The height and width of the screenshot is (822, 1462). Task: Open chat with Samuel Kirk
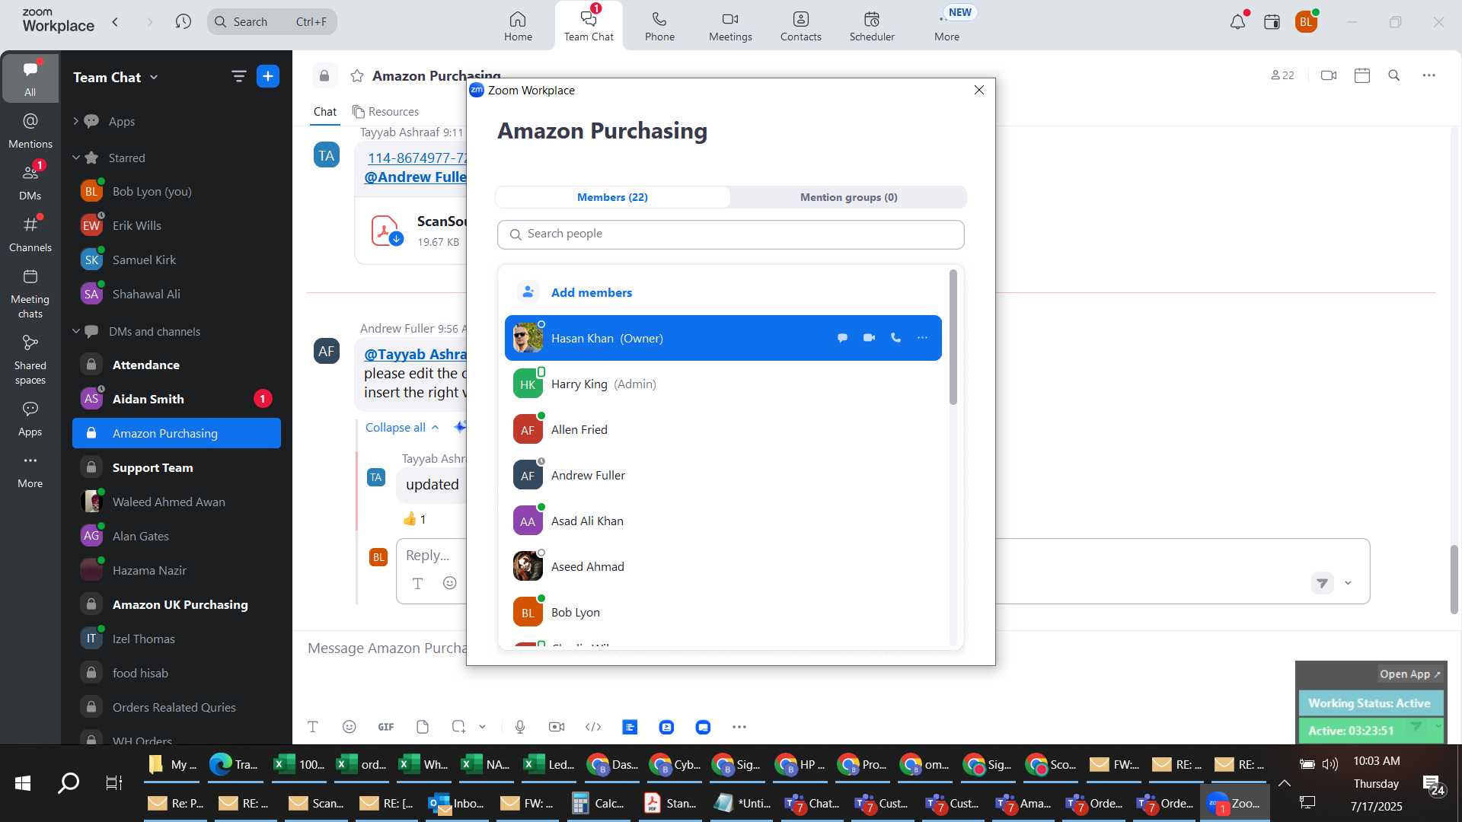tap(177, 260)
